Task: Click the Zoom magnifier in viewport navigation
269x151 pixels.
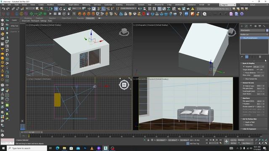Action: click(256, 140)
